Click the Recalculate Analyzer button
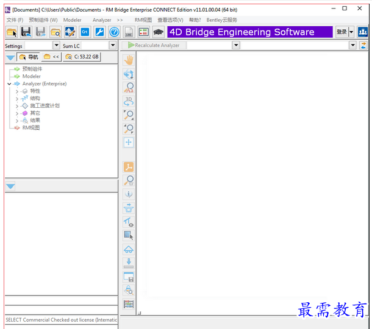Image resolution: width=372 pixels, height=329 pixels. 154,45
